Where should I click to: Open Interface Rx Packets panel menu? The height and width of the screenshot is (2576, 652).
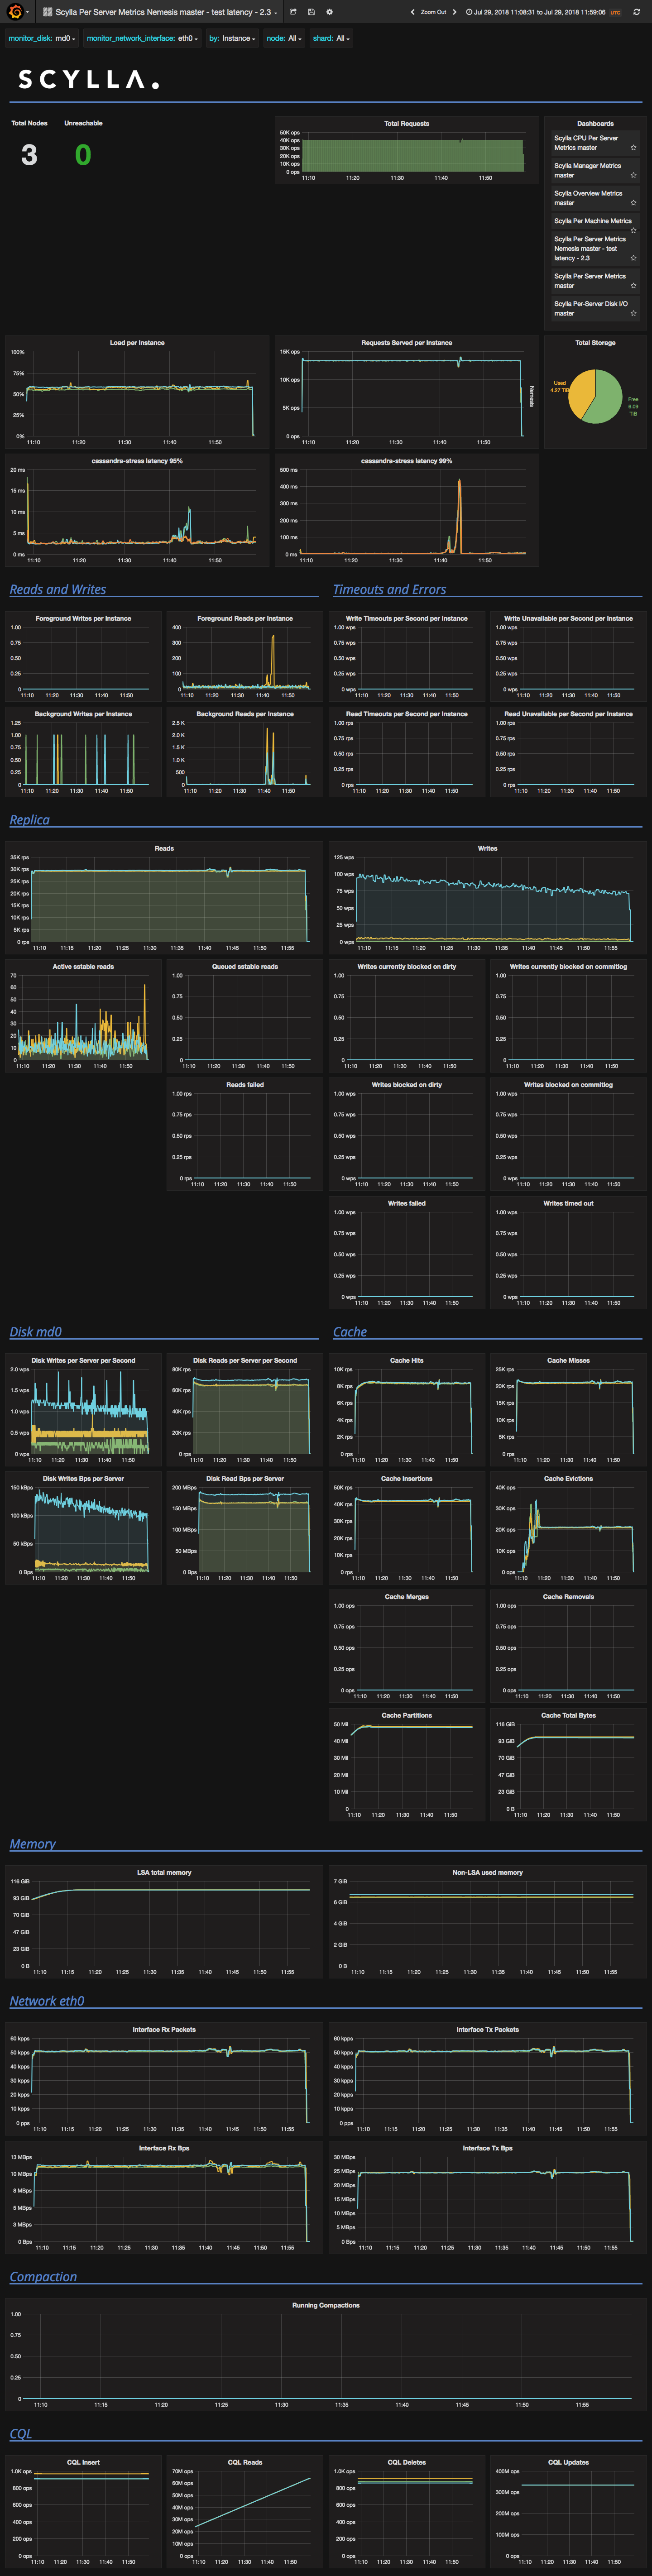(x=164, y=2029)
